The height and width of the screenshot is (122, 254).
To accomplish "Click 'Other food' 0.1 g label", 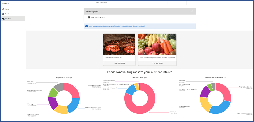I will click(182, 81).
